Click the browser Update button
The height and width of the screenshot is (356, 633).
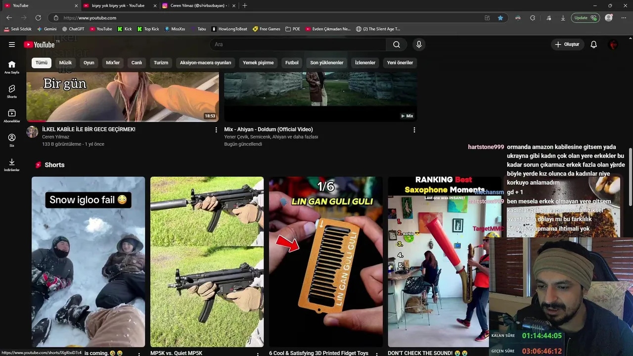pos(586,18)
